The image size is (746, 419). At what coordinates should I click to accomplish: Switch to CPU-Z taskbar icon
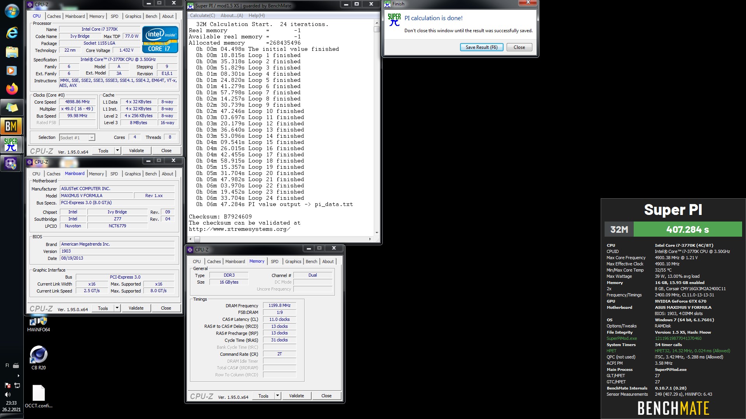11,163
